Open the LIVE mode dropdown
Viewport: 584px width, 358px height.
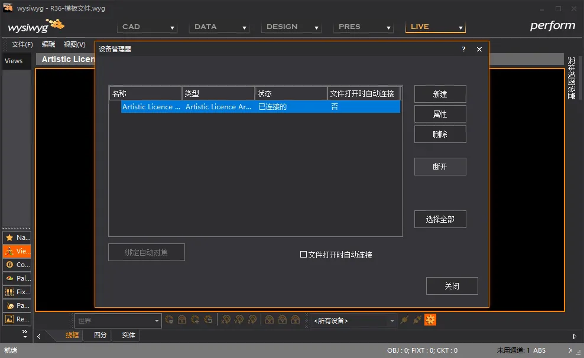[x=436, y=27]
